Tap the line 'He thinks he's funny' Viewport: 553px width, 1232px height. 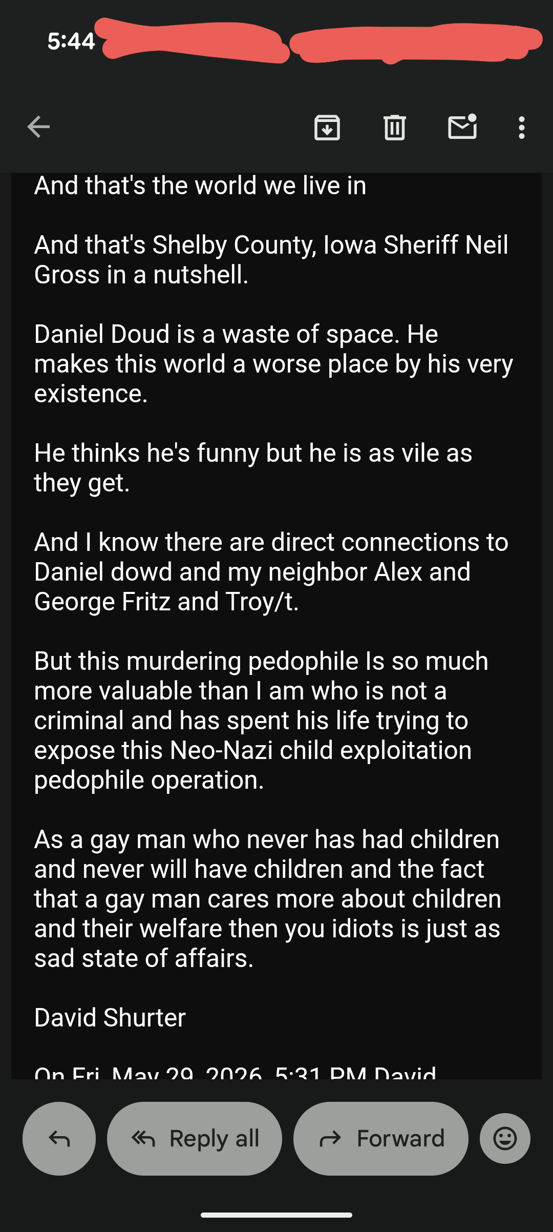click(x=253, y=467)
